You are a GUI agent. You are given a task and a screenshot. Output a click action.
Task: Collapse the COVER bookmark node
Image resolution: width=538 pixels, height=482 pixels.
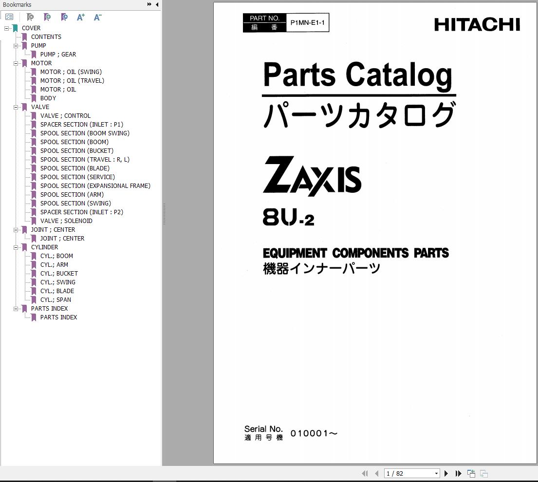click(x=6, y=28)
